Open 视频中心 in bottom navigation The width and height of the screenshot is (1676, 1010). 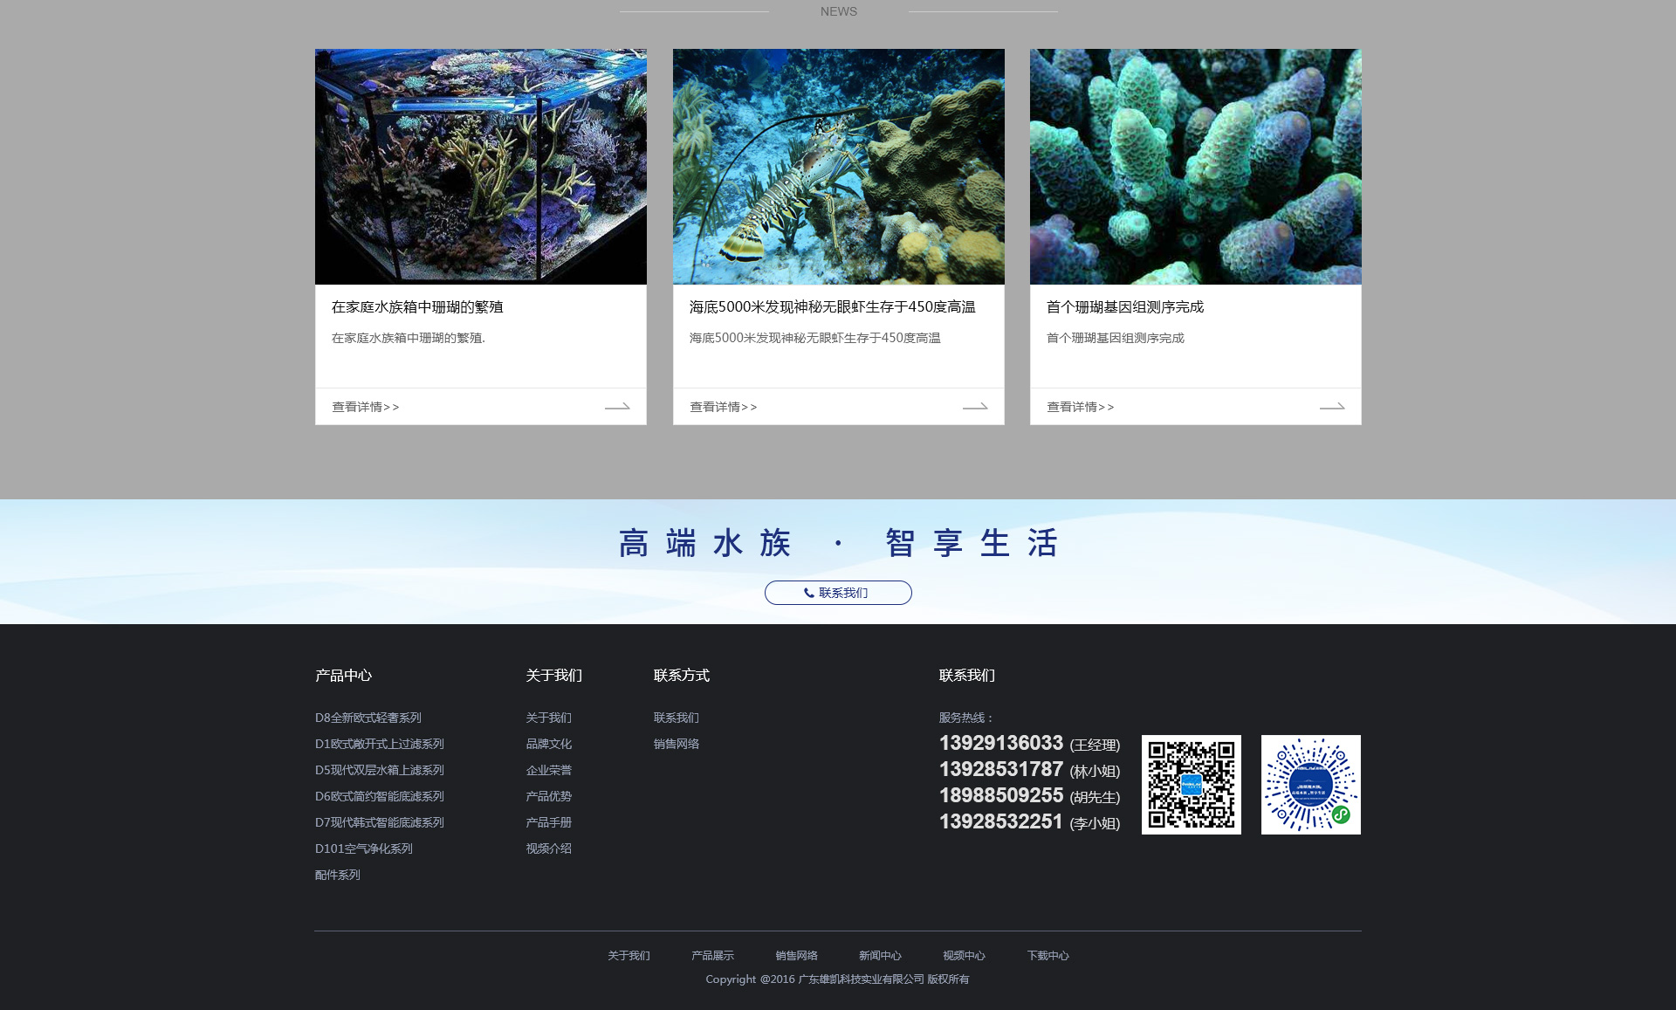pyautogui.click(x=964, y=956)
